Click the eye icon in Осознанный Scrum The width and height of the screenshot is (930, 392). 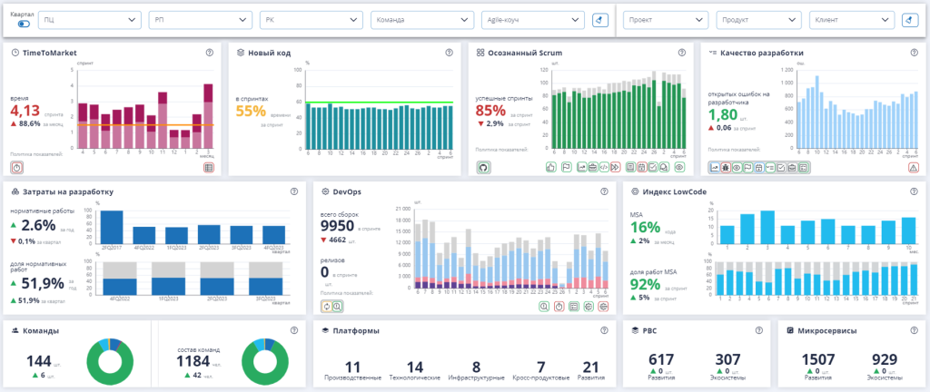[x=679, y=167]
